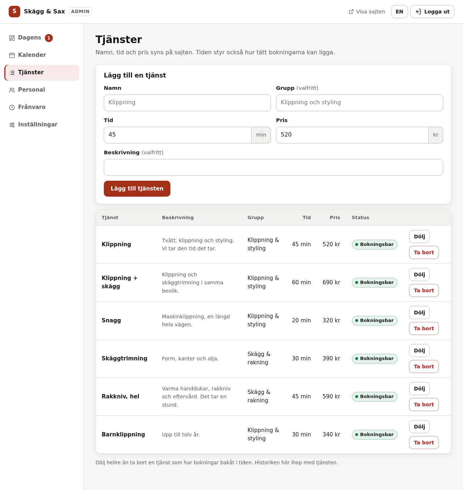
Task: Open Frånvaro in the sidebar
Action: point(42,107)
